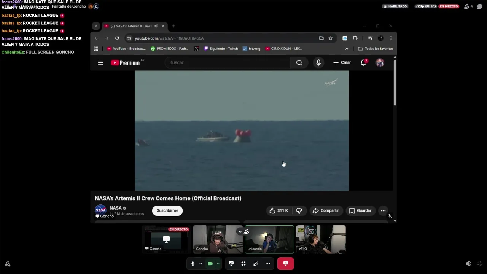
Task: Click the forward navigation arrow
Action: coord(107,38)
